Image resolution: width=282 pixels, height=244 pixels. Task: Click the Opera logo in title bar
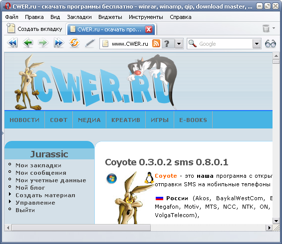coord(7,6)
